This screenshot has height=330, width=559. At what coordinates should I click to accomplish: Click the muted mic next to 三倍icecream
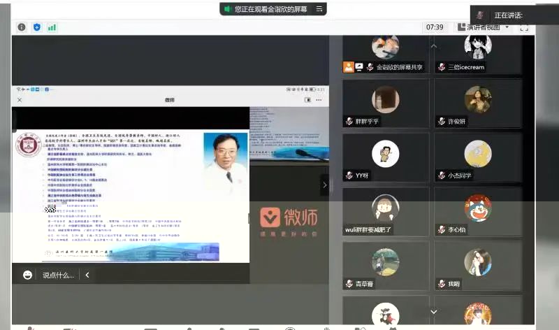coord(442,66)
